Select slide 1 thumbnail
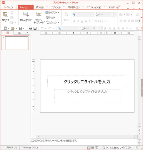 [x=17, y=43]
